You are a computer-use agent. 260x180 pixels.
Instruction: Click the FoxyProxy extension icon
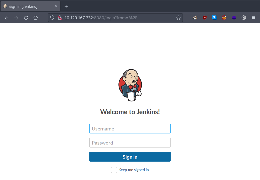point(224,17)
